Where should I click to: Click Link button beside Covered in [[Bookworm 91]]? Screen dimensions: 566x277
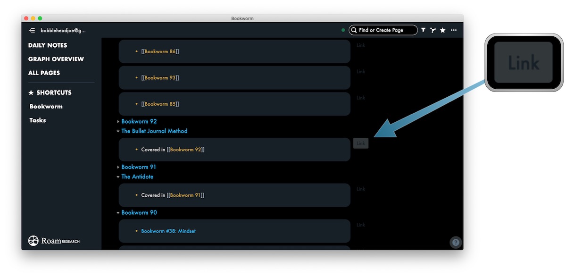point(361,189)
